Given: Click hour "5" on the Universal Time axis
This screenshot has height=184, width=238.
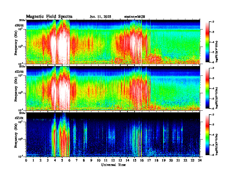Looking at the screenshot, I should (62, 160).
